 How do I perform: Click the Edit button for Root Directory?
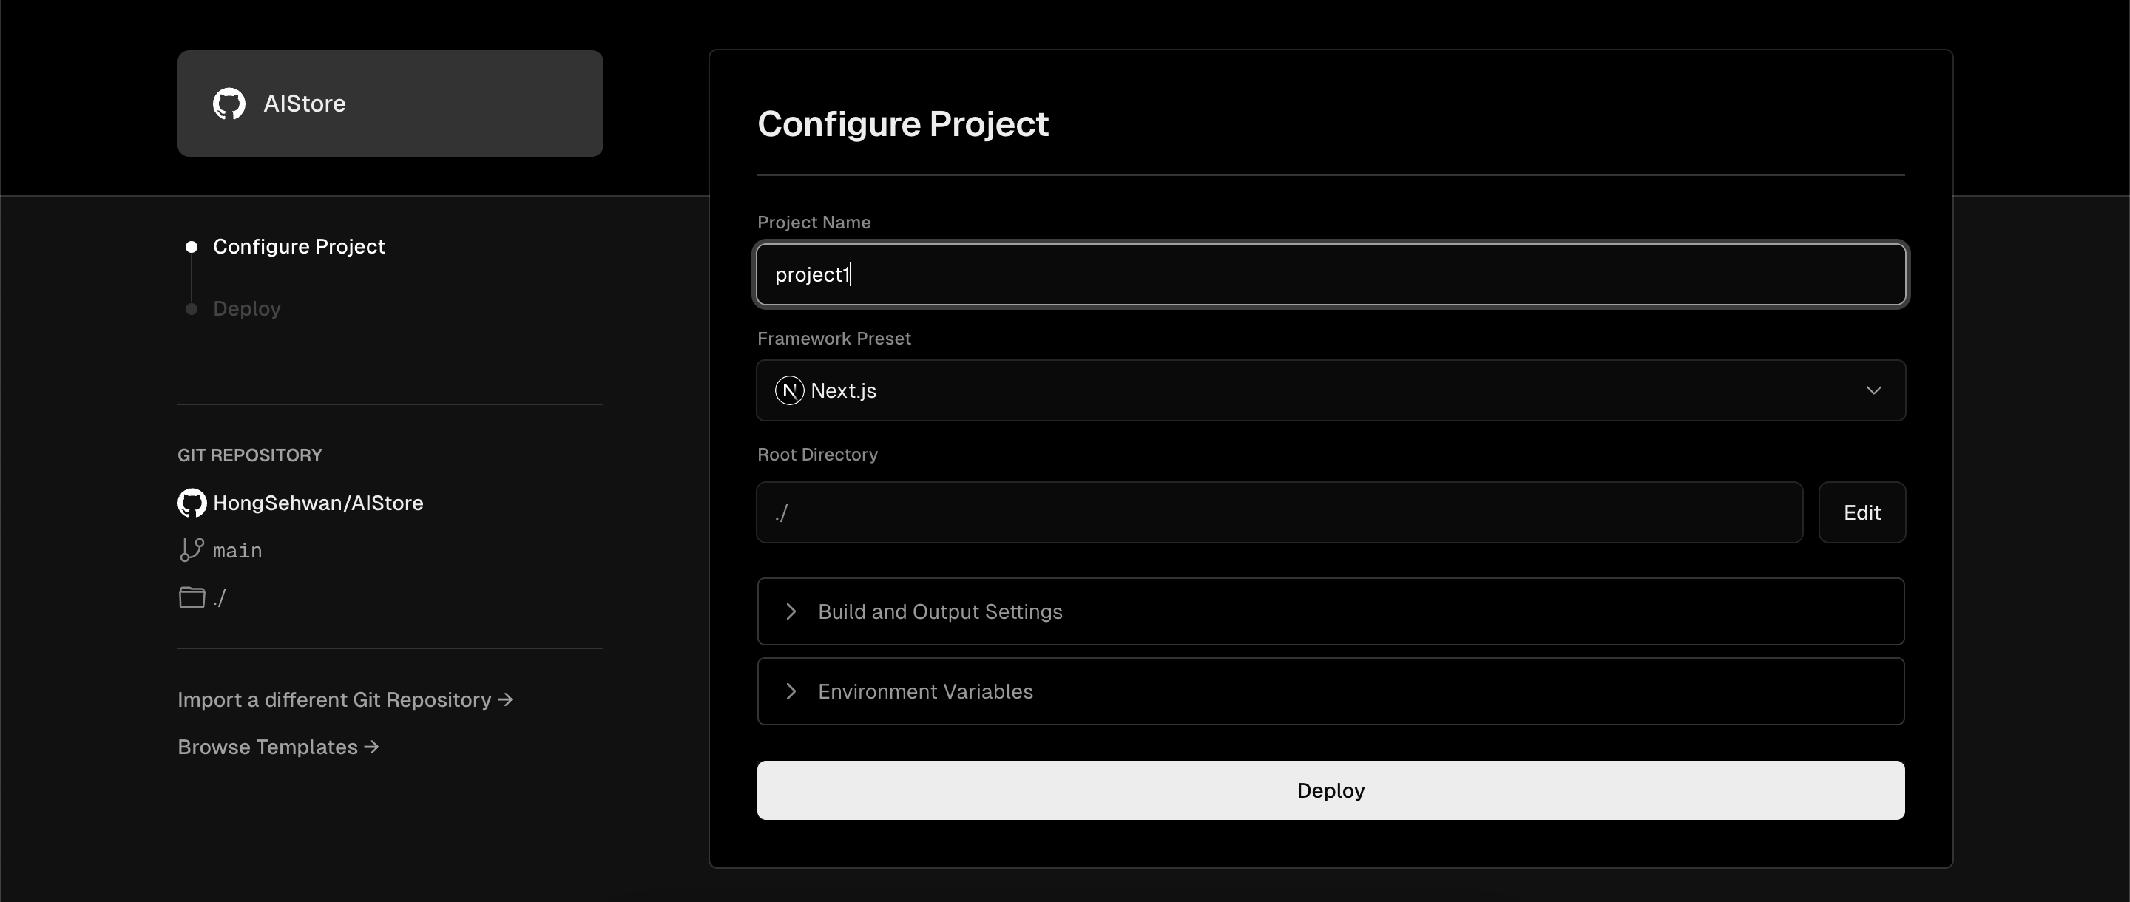click(1862, 512)
